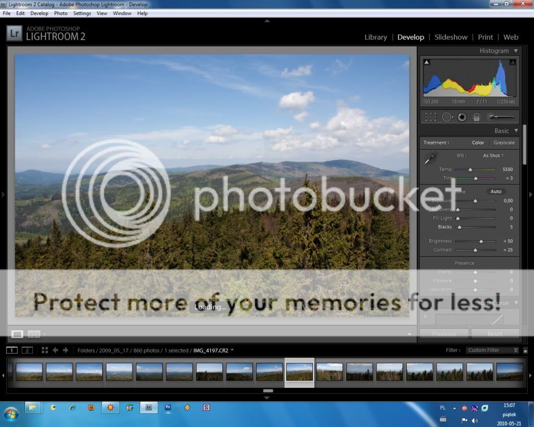Screen dimensions: 534x427
Task: Open Before/After comparison view button
Action: point(34,334)
